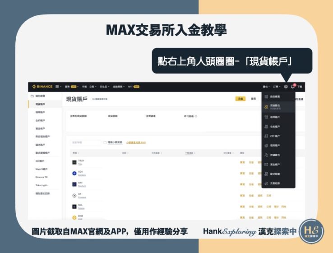Click the funding account card icon

click(266, 165)
